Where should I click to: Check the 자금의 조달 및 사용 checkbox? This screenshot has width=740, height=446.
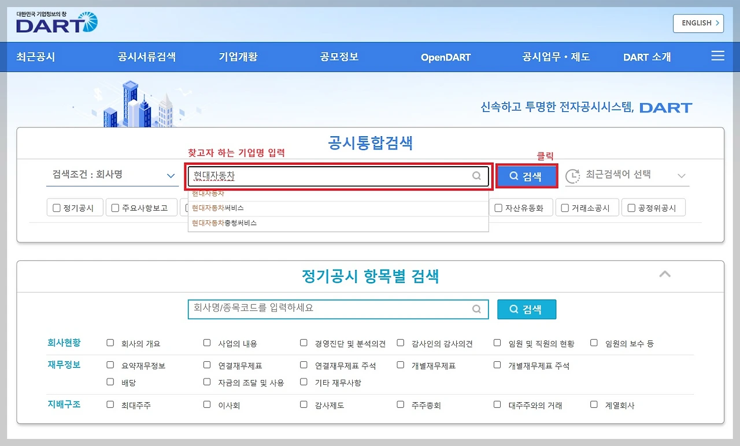[x=207, y=381]
